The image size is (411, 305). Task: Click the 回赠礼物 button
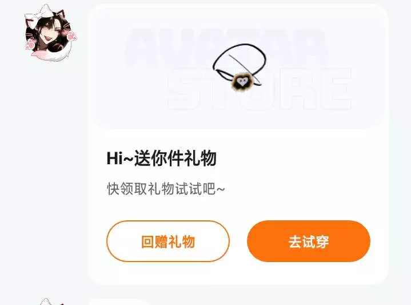pyautogui.click(x=168, y=241)
